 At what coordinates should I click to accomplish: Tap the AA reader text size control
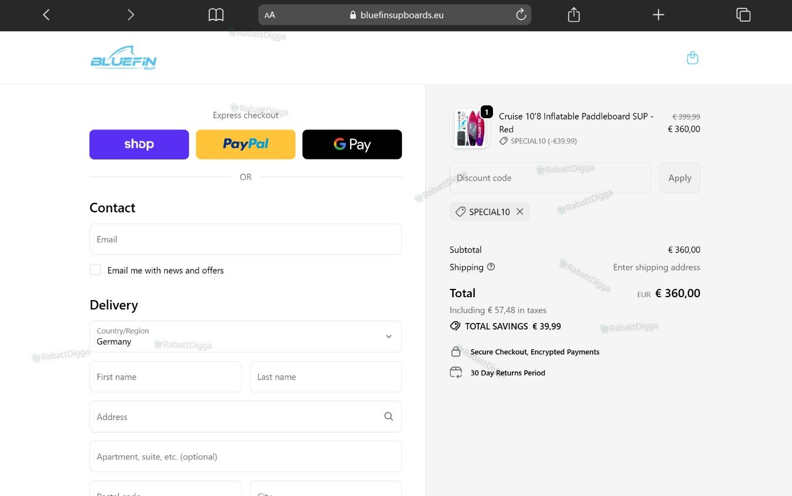pyautogui.click(x=269, y=15)
